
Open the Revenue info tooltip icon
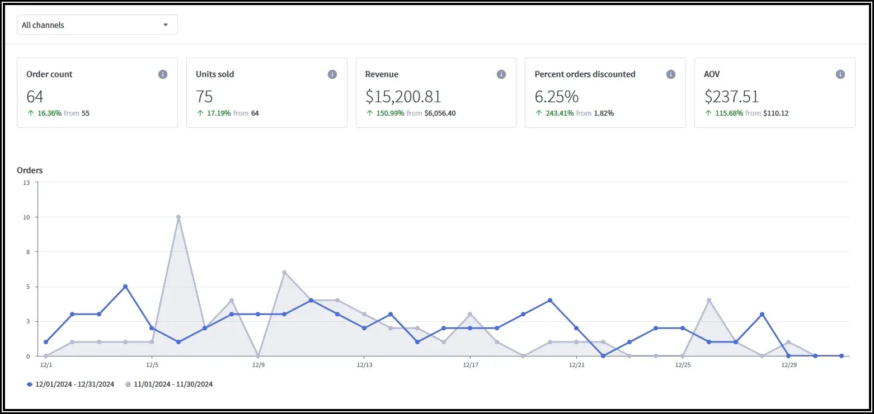tap(501, 74)
